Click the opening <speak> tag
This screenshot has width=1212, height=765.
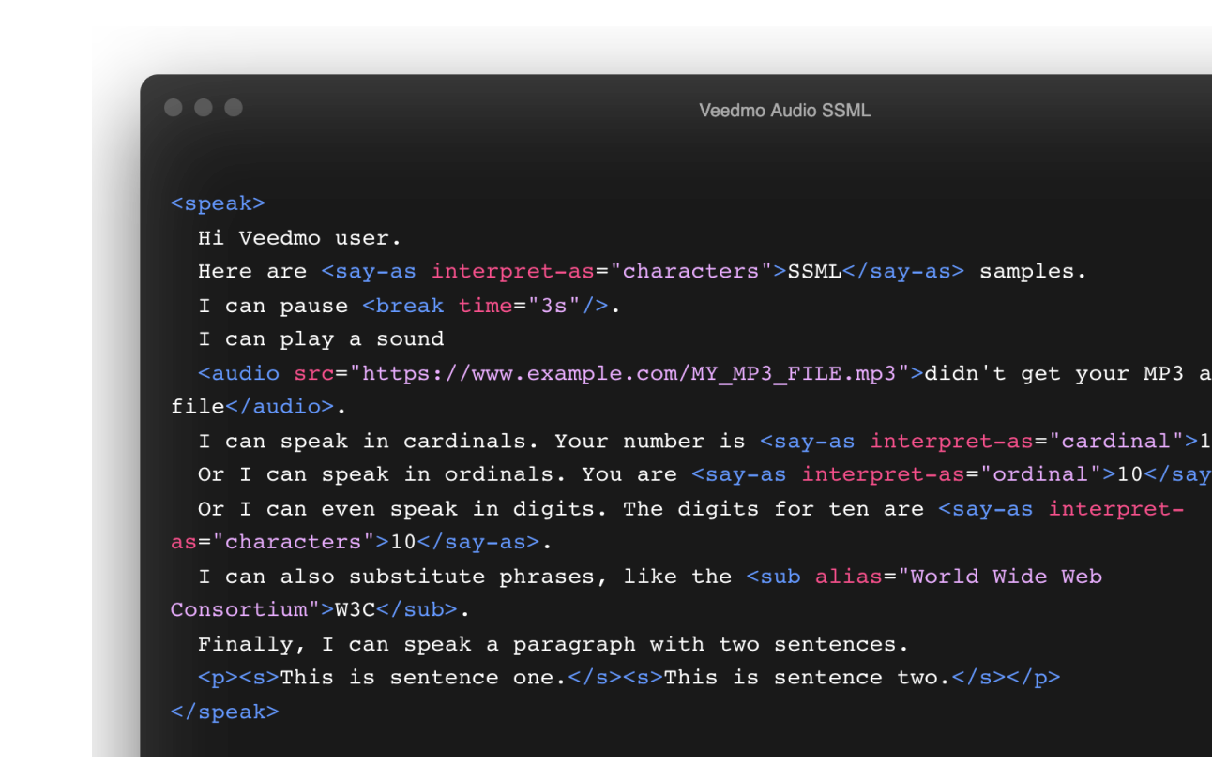pyautogui.click(x=219, y=204)
